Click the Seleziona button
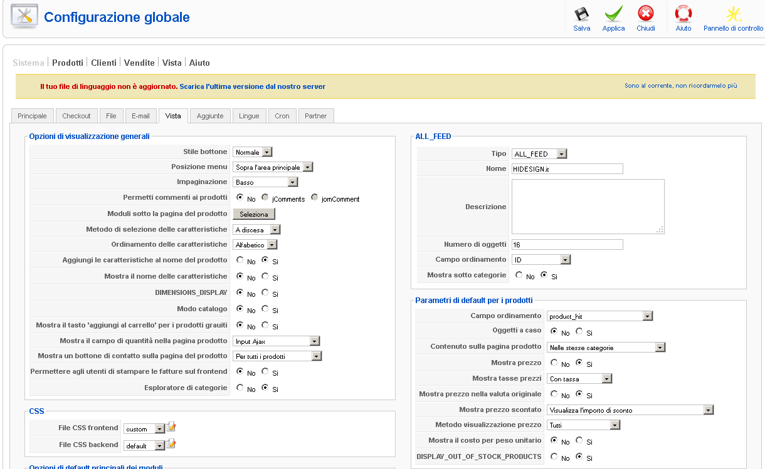This screenshot has width=765, height=469. click(254, 214)
